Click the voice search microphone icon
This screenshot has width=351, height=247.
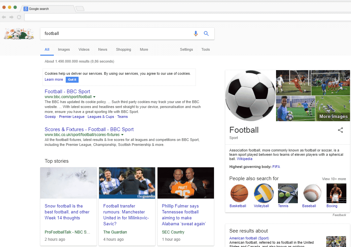pos(196,34)
